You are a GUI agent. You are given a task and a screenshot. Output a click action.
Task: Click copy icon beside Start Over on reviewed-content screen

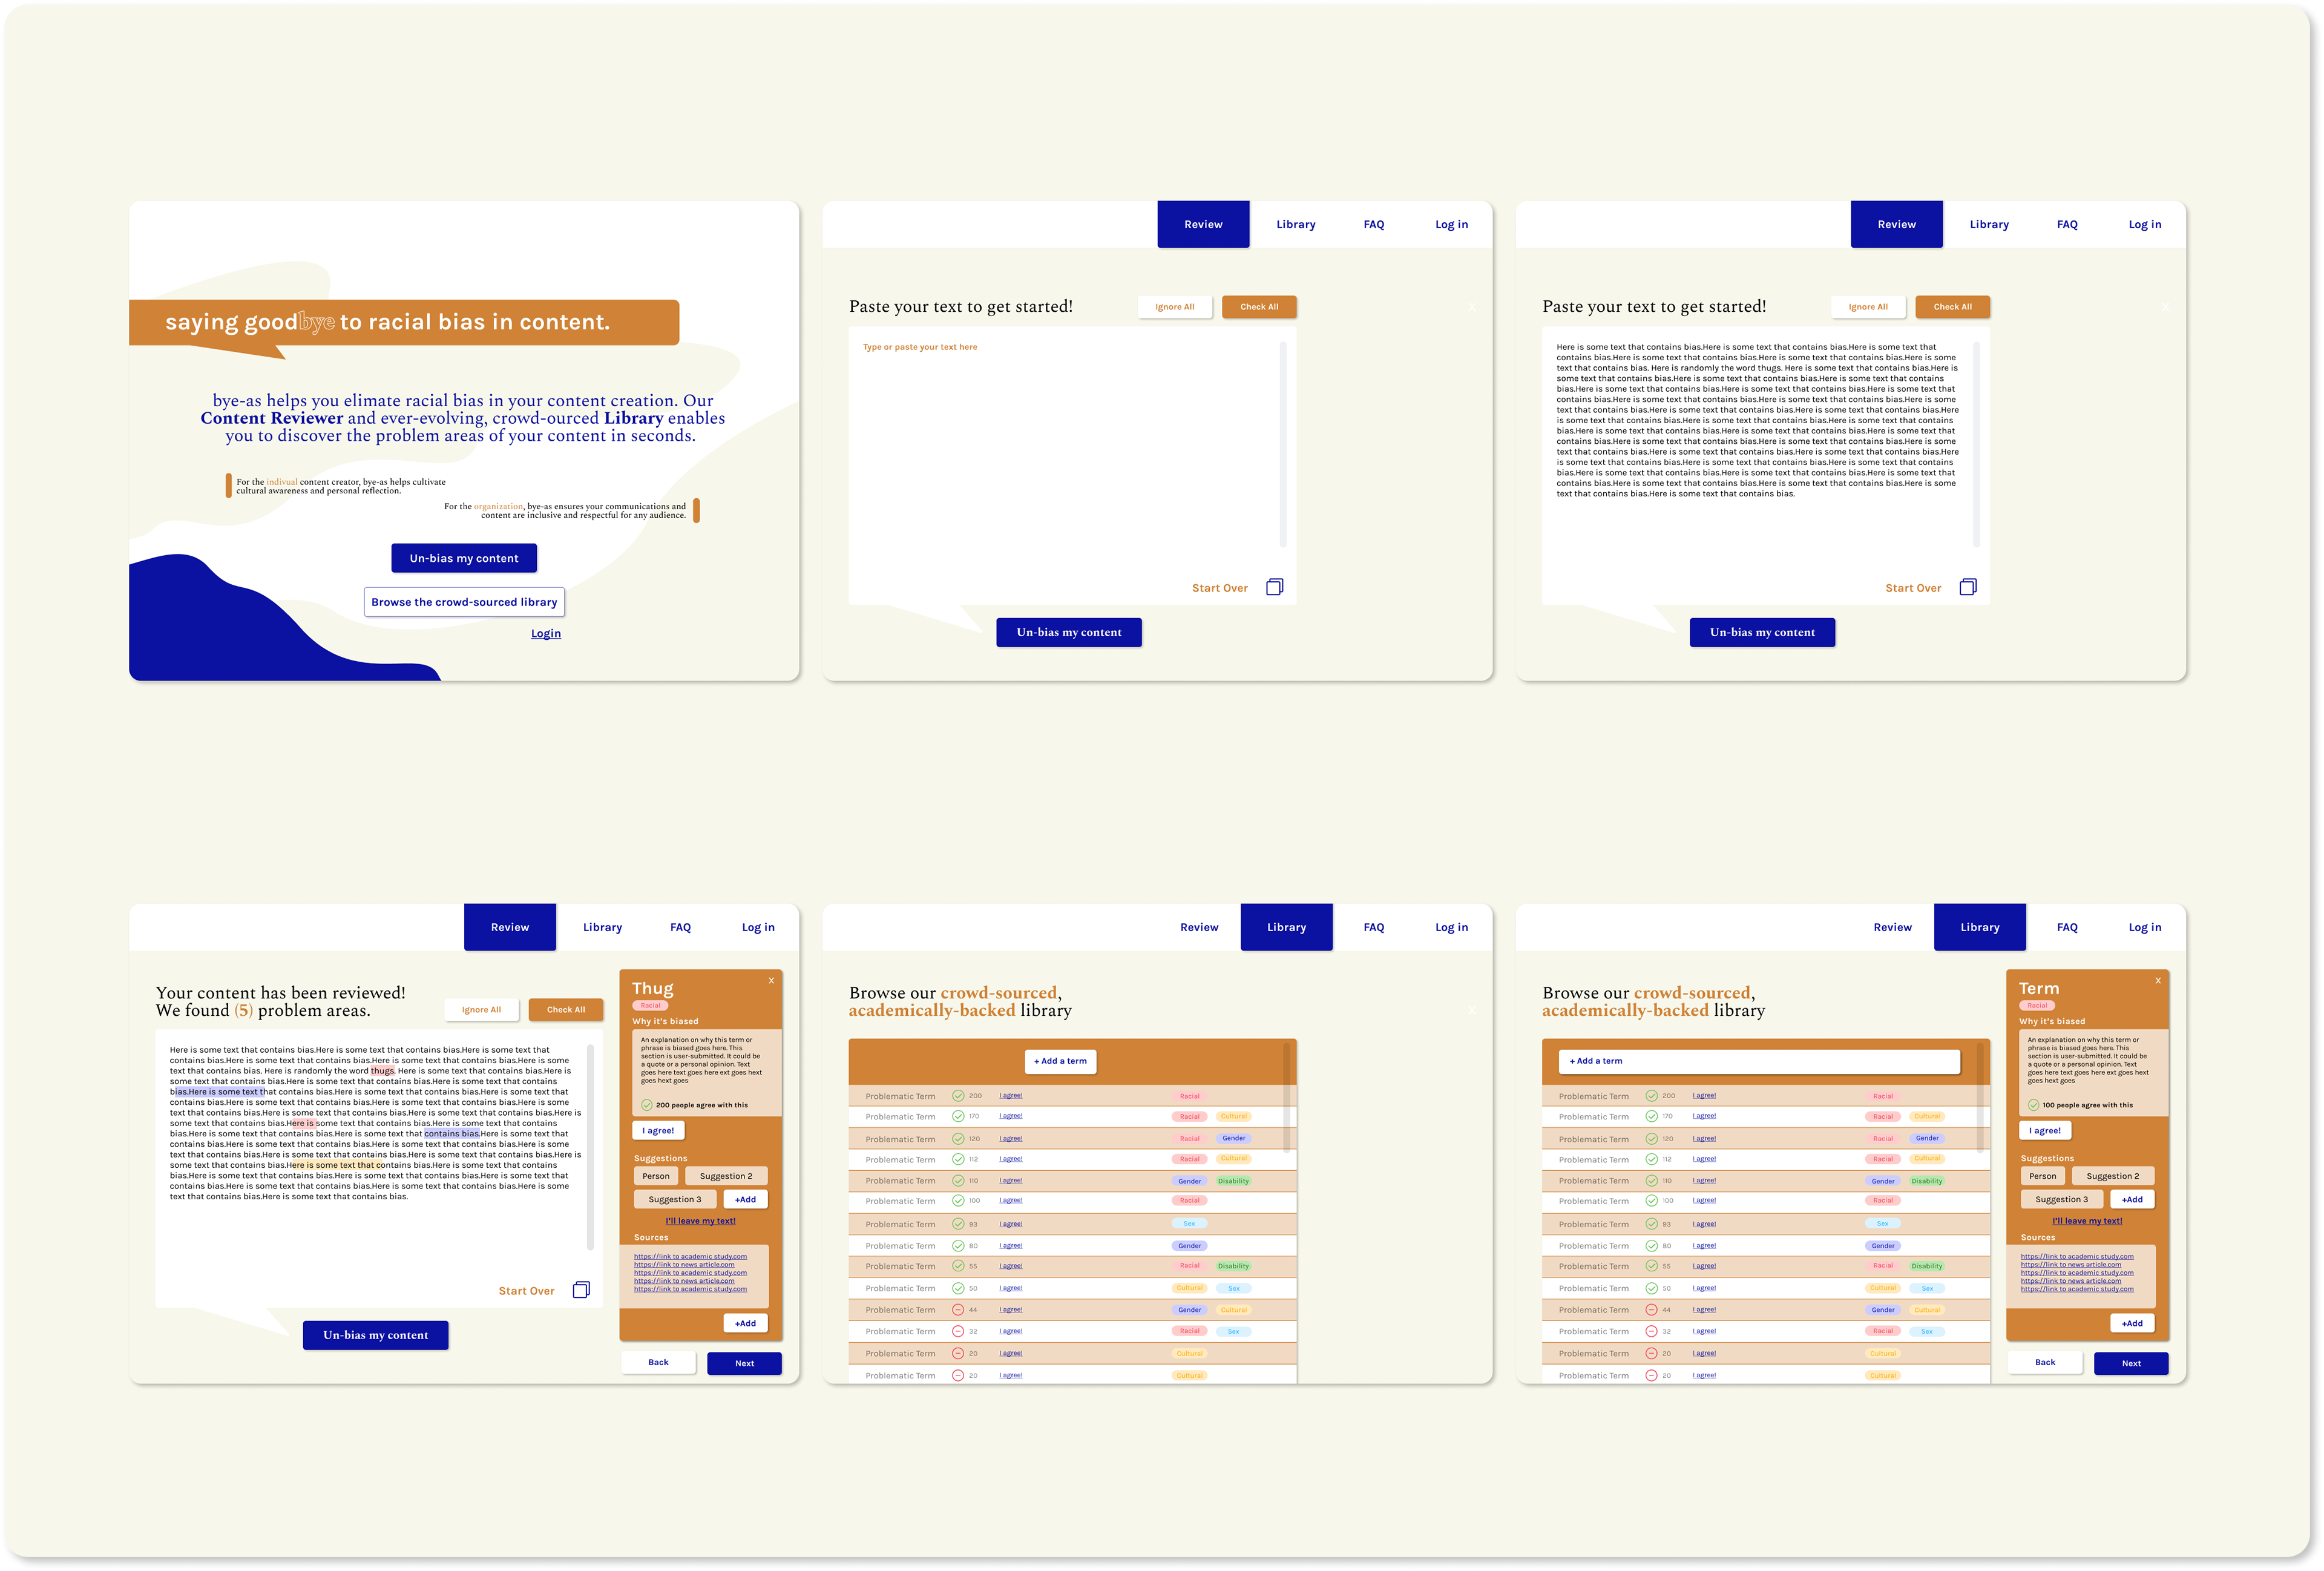[581, 1290]
